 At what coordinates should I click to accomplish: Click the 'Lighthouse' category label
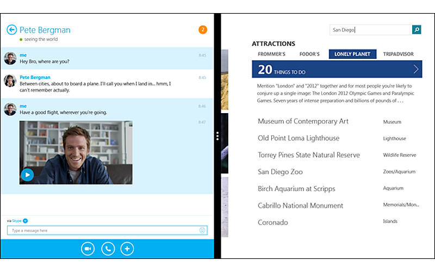[x=395, y=138]
